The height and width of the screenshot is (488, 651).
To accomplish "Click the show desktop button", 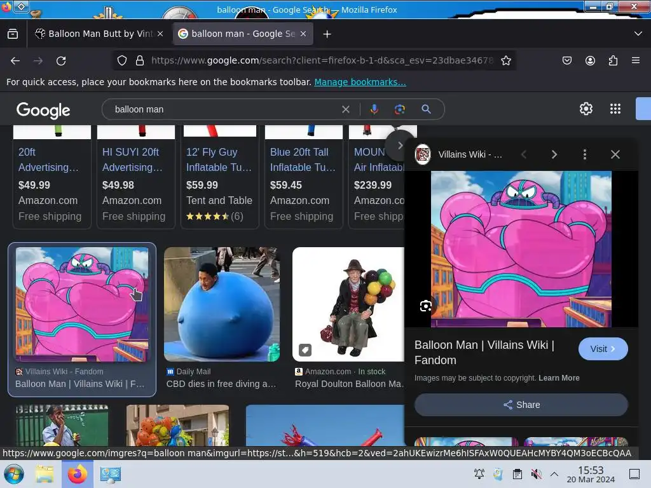I will (634, 474).
